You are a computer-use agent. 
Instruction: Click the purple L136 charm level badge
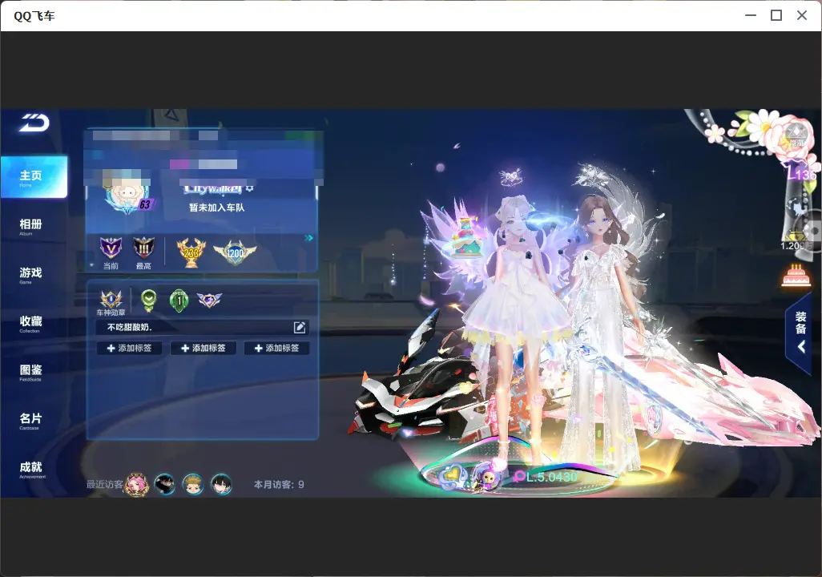[802, 172]
